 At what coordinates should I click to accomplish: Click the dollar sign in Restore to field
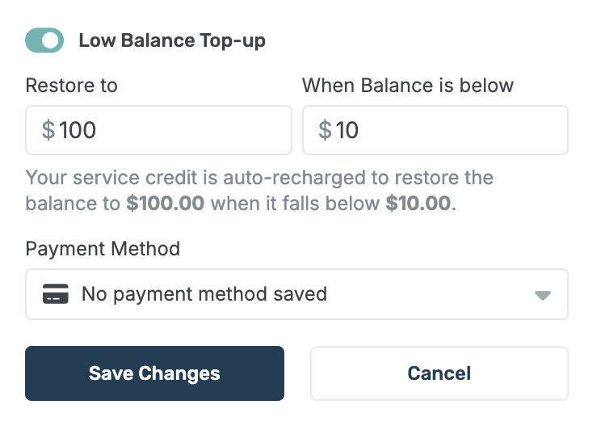pyautogui.click(x=48, y=130)
